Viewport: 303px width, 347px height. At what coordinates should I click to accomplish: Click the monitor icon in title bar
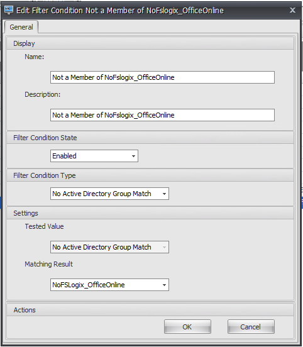pos(9,10)
